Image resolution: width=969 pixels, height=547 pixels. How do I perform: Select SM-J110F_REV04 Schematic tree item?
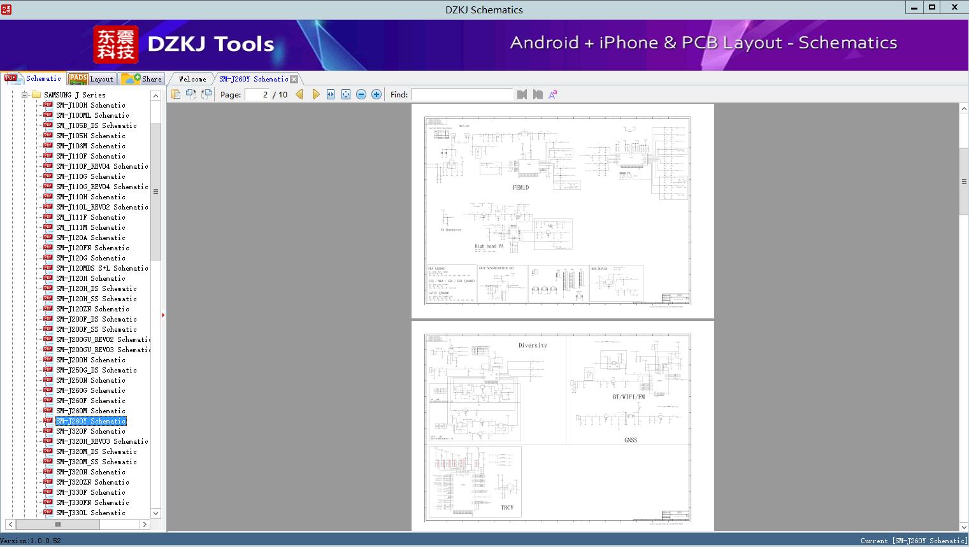102,166
